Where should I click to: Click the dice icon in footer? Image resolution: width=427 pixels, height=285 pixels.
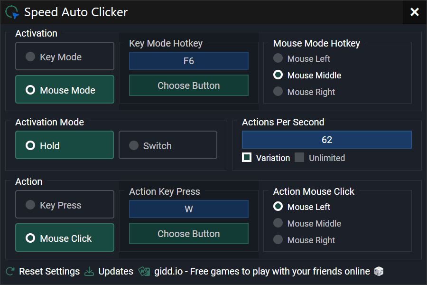pos(379,272)
